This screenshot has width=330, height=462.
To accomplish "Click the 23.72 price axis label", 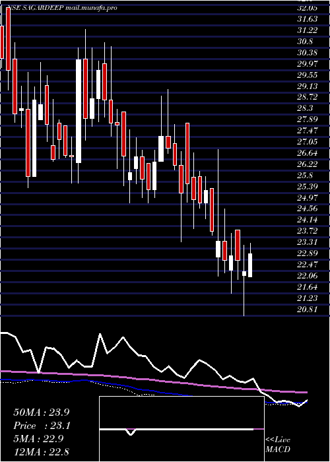I will [308, 231].
